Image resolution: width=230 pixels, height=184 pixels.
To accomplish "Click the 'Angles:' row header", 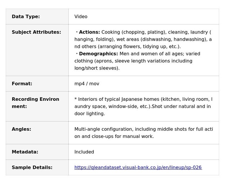I will tap(22, 129).
